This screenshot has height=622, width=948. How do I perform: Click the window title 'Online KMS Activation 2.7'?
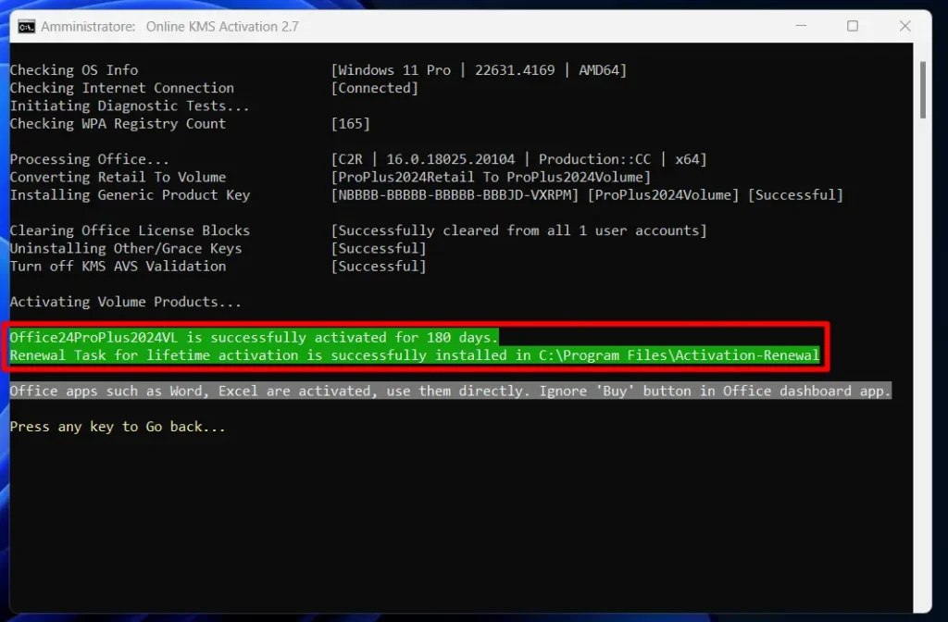[x=222, y=27]
